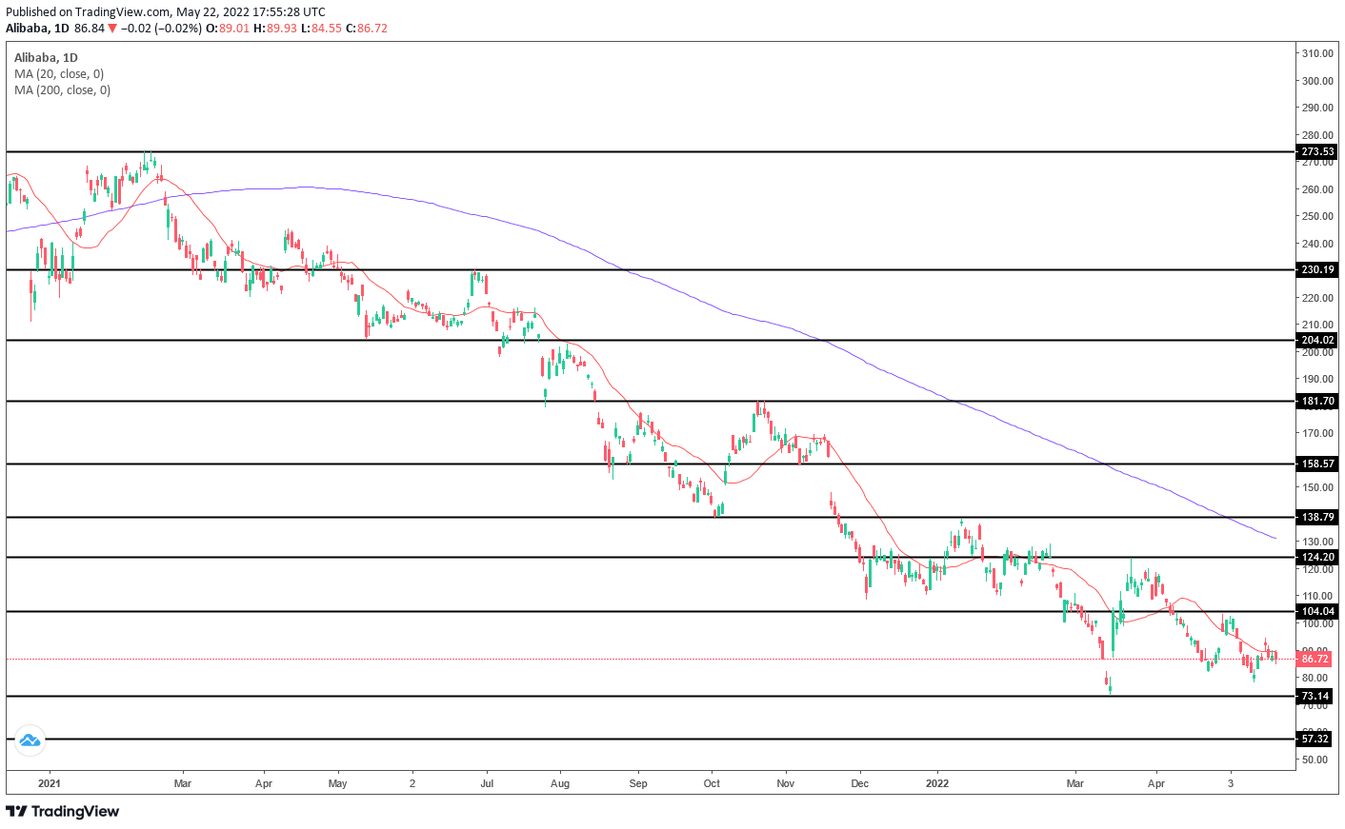Screen dimensions: 1345x829
Task: Click the Alibaba, 1D chart title
Action: 46,58
